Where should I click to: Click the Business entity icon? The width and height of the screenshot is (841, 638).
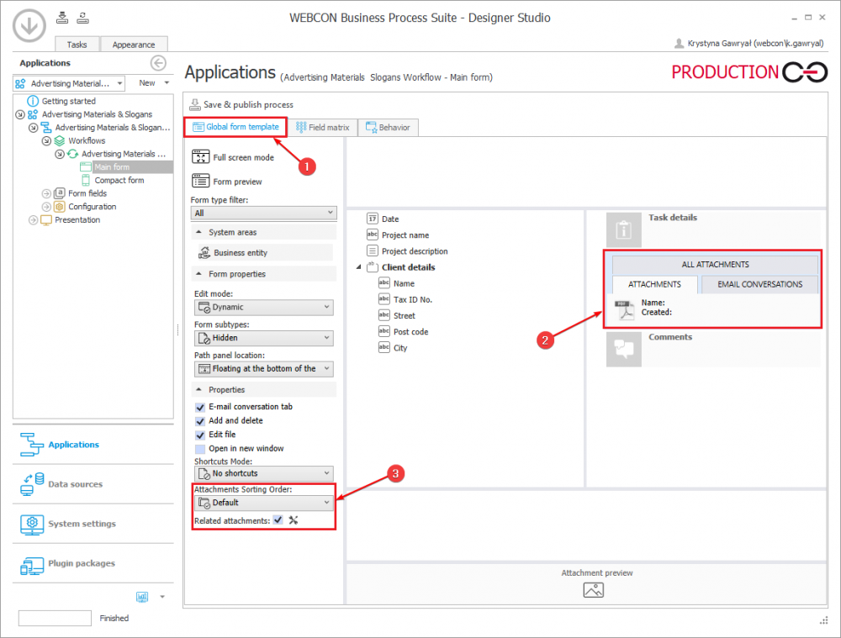pos(204,252)
